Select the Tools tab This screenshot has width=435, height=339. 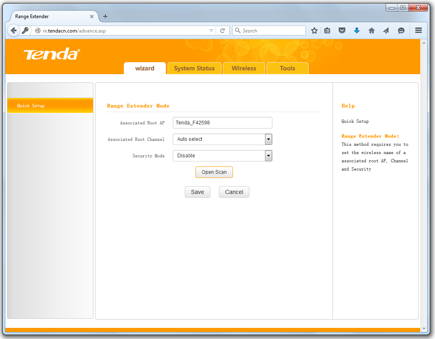coord(287,68)
